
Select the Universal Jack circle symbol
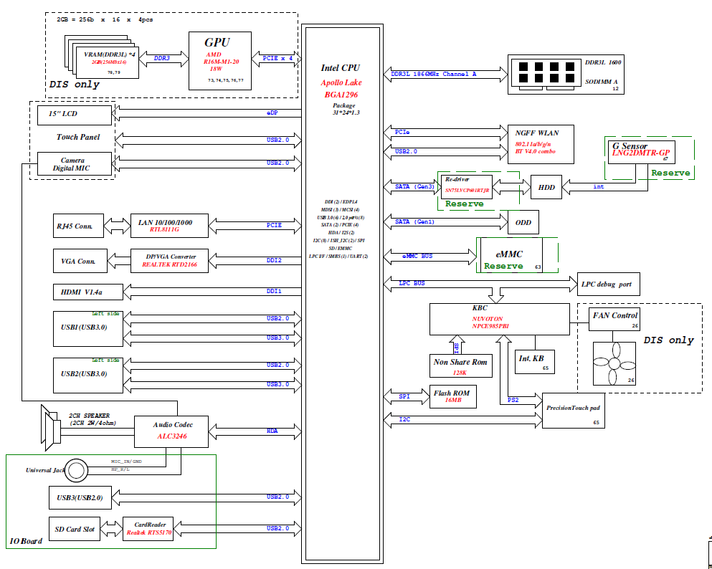(x=75, y=470)
